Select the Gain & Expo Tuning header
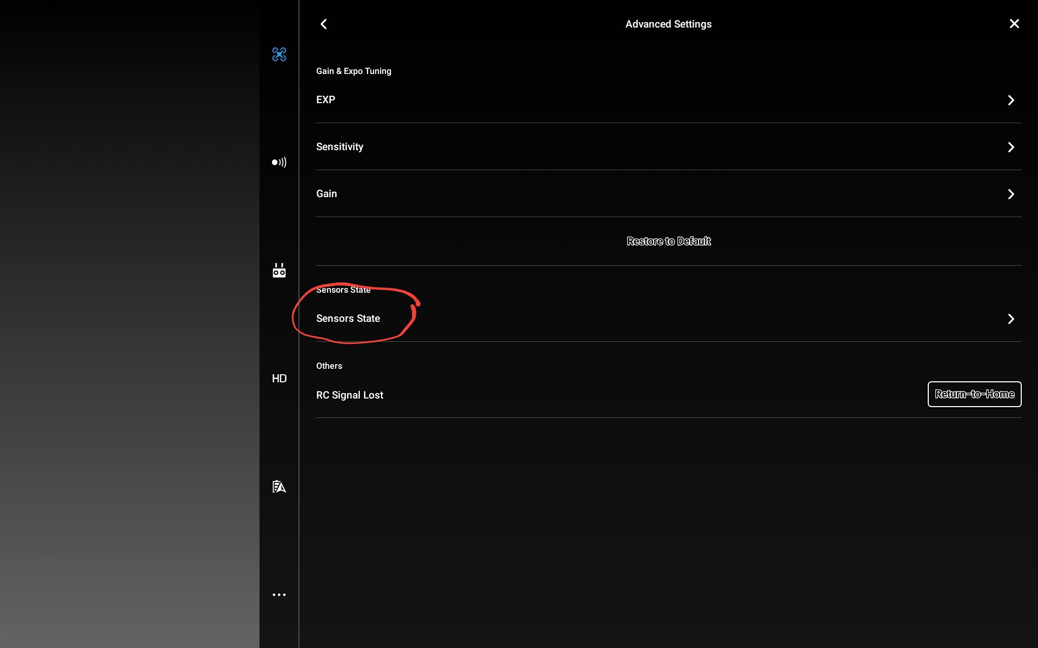1038x648 pixels. click(x=354, y=71)
